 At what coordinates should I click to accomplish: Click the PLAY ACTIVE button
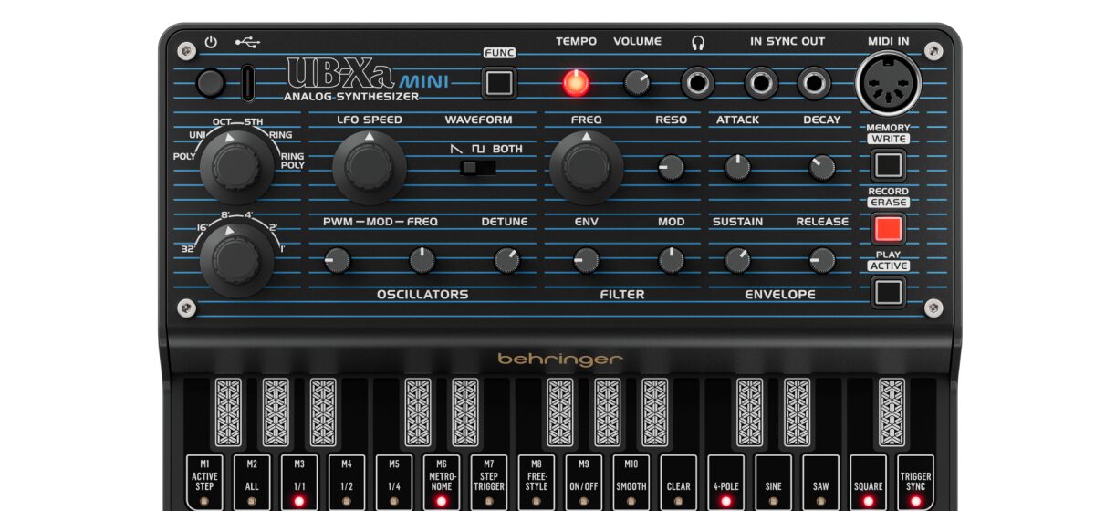coord(888,292)
